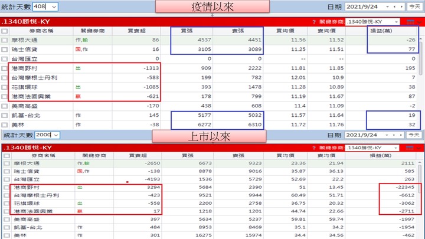Toggle select-all checkbox in 2000-day panel header row
Screen dimensions: 425x239
pyautogui.click(x=6, y=156)
